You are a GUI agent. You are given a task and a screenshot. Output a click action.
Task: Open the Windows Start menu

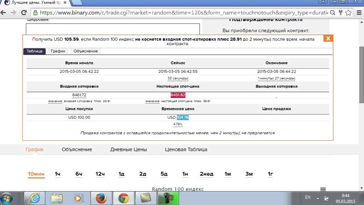tap(7, 198)
